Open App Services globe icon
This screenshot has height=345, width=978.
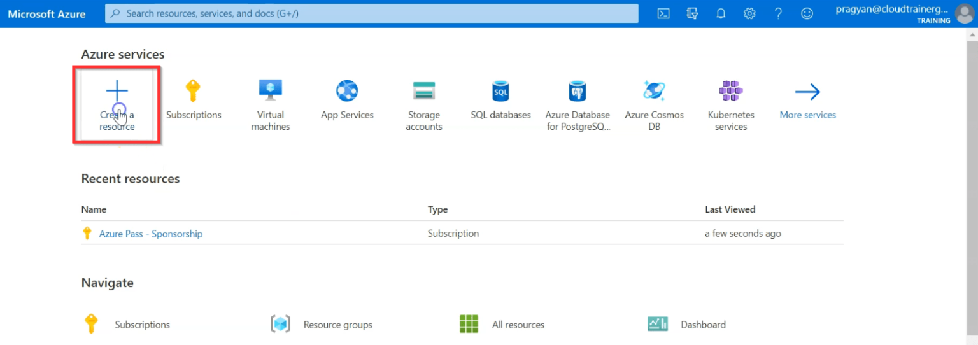click(347, 91)
